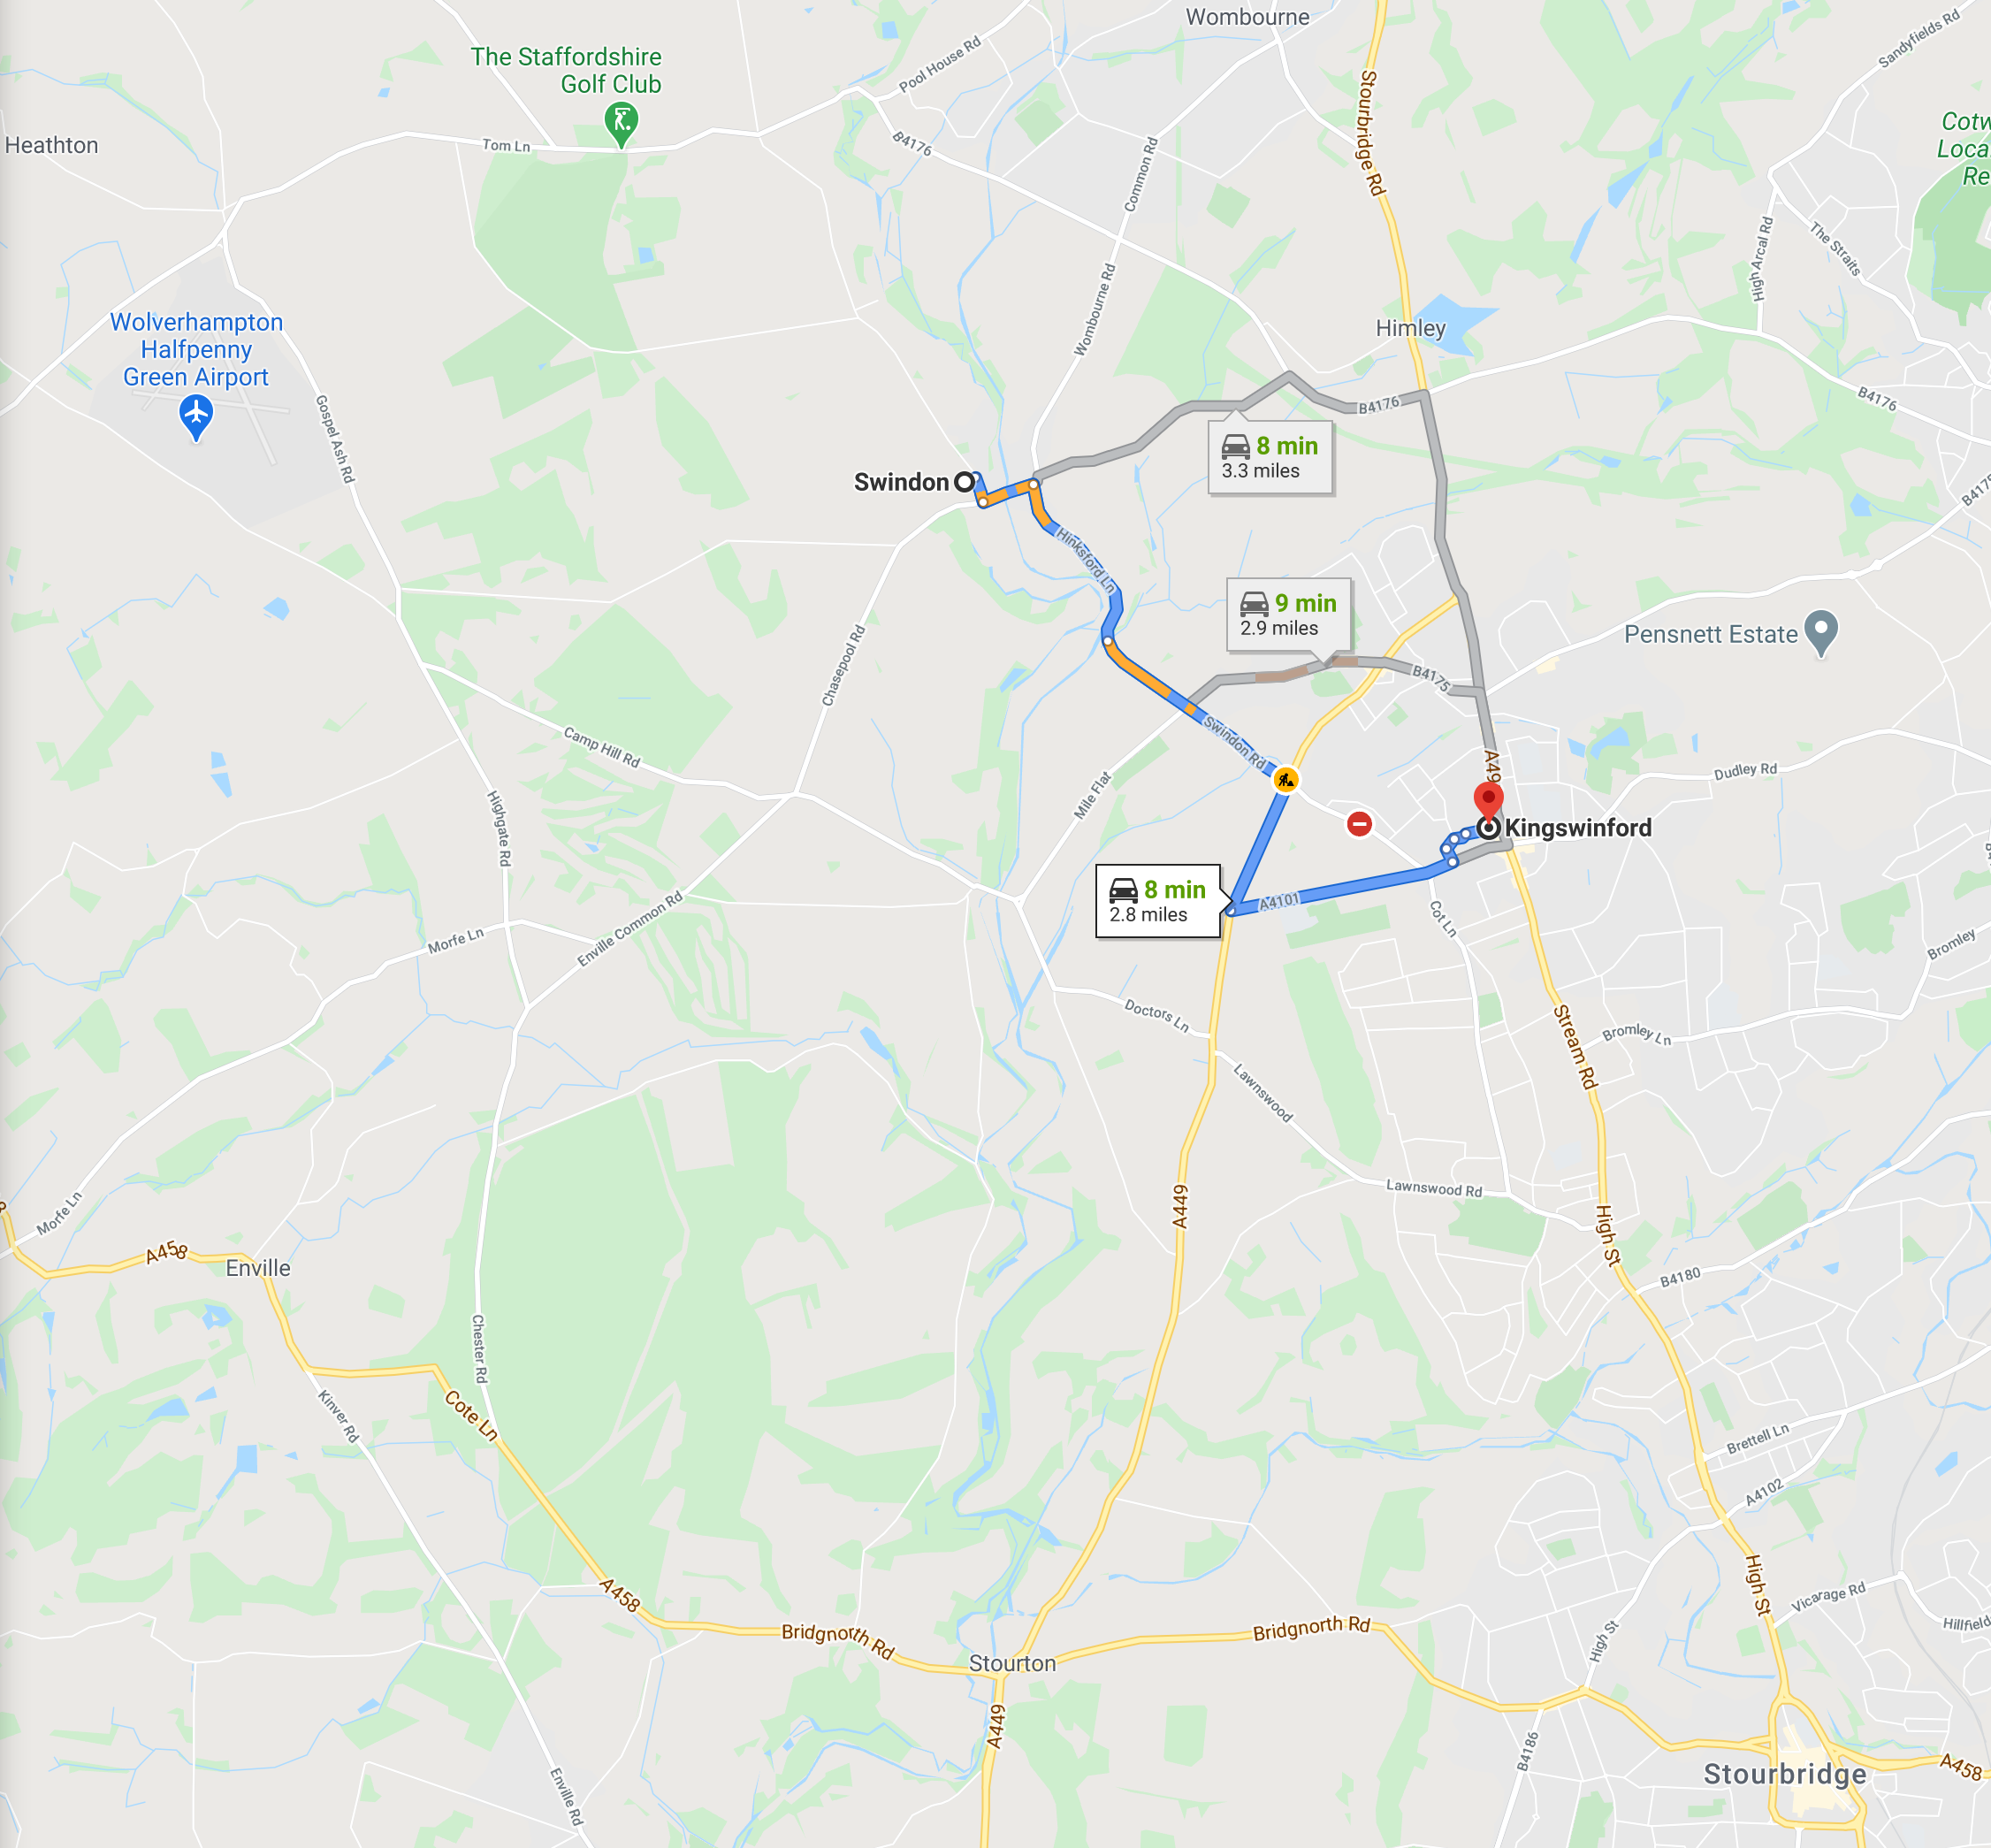Click the Staffordshire Golf Club green pin
Image resolution: width=1991 pixels, height=1848 pixels.
(621, 125)
